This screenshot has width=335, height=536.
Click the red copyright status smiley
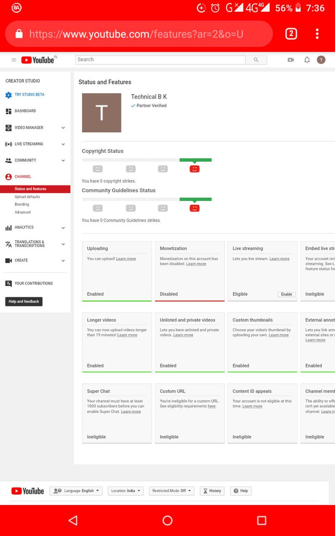pos(194,169)
